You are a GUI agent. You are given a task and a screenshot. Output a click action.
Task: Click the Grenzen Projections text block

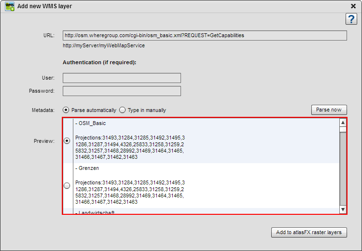tap(130, 192)
